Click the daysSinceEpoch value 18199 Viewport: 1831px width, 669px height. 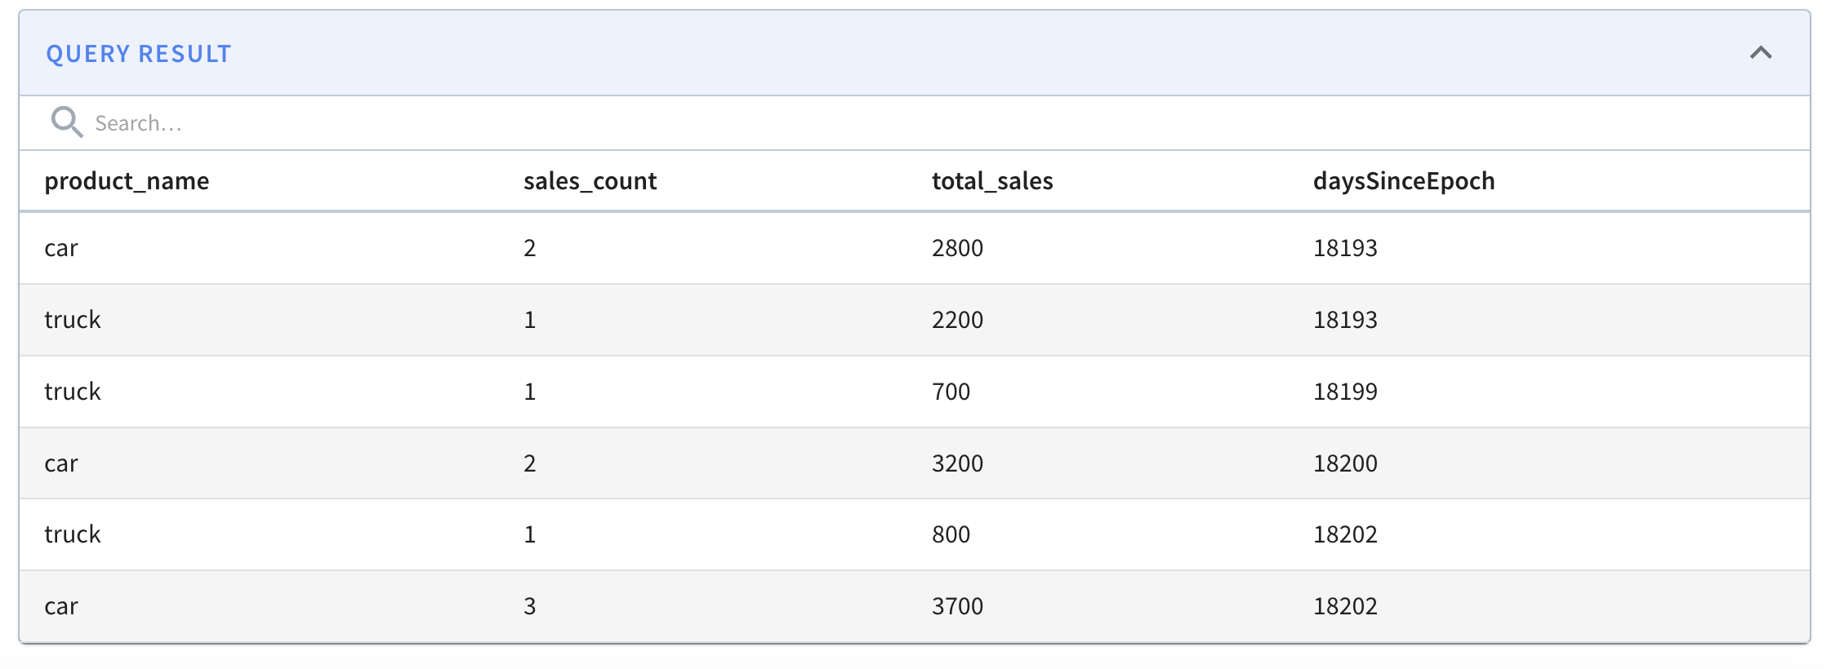(1344, 392)
